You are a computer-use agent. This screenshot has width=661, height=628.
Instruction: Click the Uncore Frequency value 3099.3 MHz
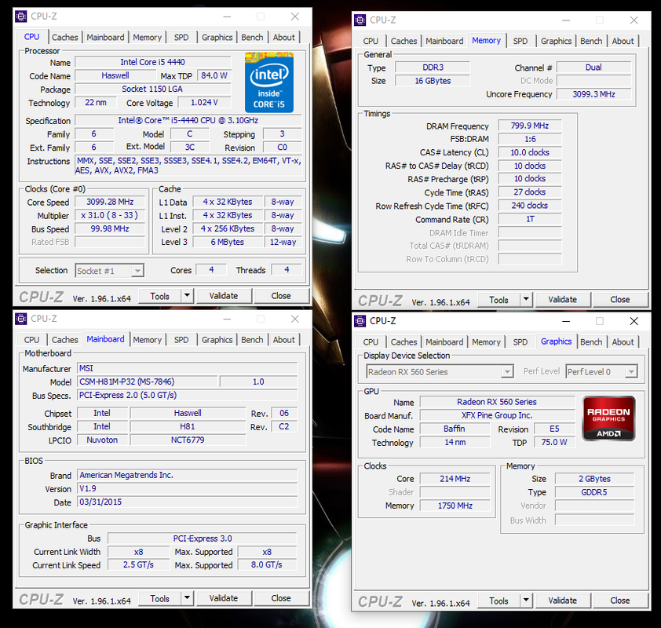594,94
